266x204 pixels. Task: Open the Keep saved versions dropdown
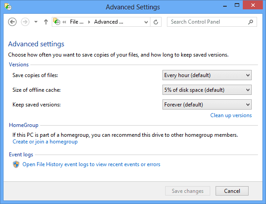207,105
